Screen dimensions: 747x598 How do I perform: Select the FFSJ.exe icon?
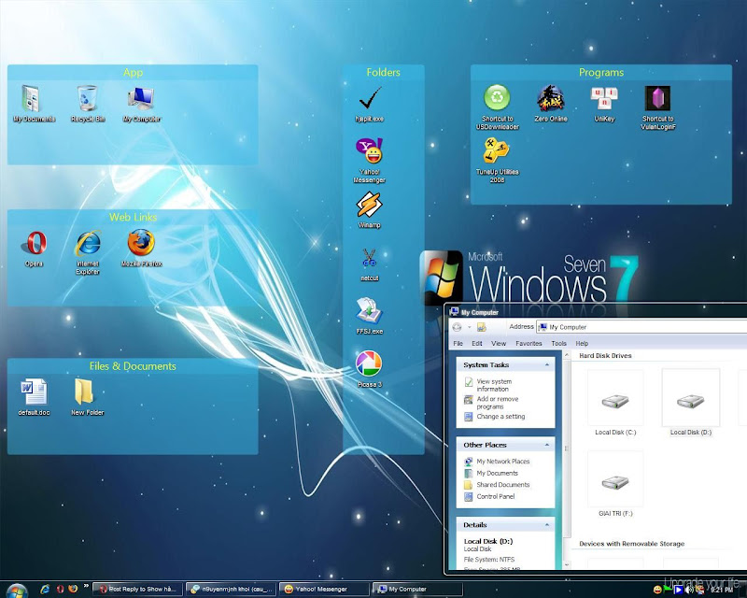(x=369, y=316)
